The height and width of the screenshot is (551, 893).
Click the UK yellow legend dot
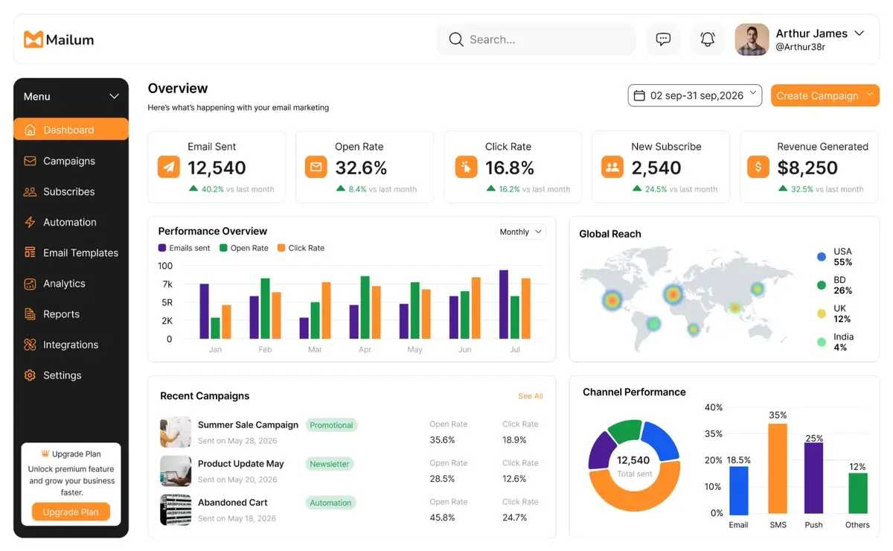click(822, 313)
